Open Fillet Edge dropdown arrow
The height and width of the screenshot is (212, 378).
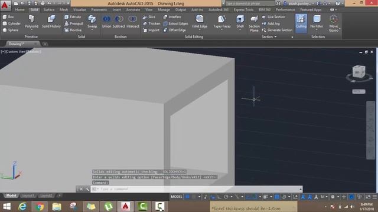[x=200, y=29]
